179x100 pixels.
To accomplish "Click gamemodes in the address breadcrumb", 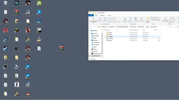I will pyautogui.click(x=141, y=27).
